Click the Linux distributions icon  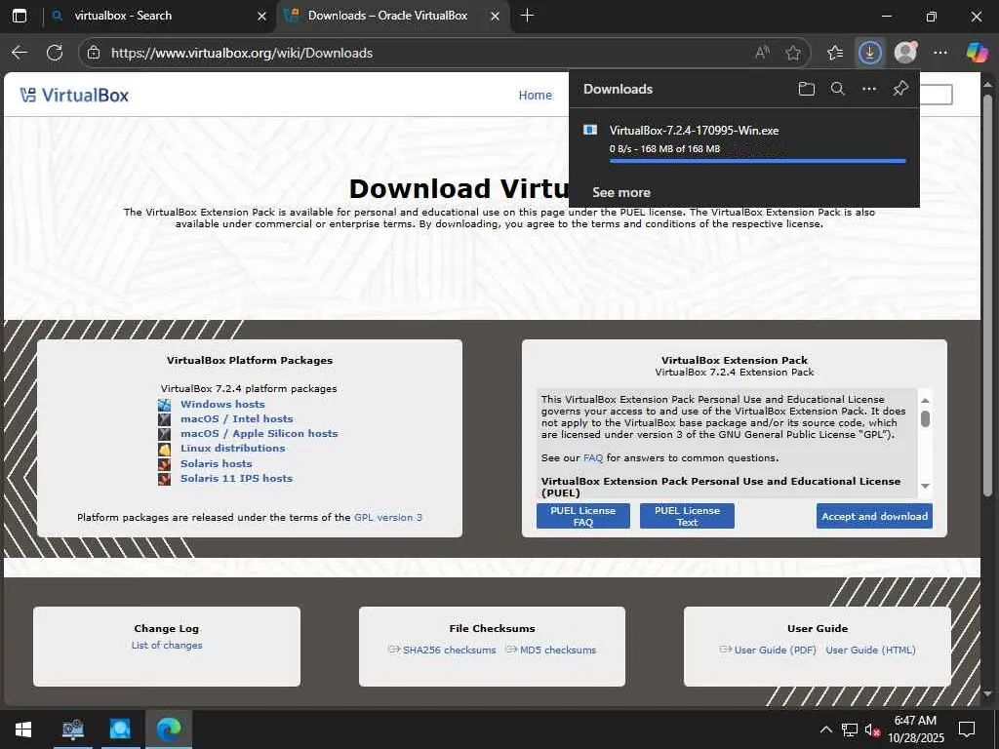(x=164, y=449)
